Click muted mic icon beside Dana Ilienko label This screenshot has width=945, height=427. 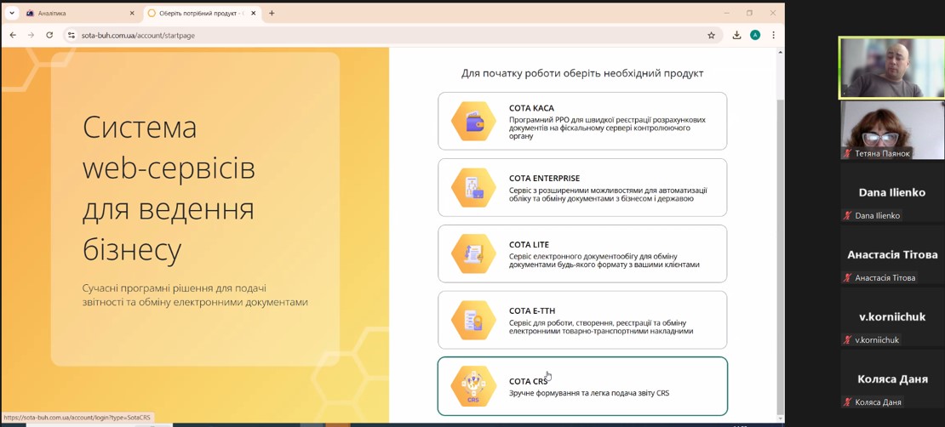coord(847,215)
